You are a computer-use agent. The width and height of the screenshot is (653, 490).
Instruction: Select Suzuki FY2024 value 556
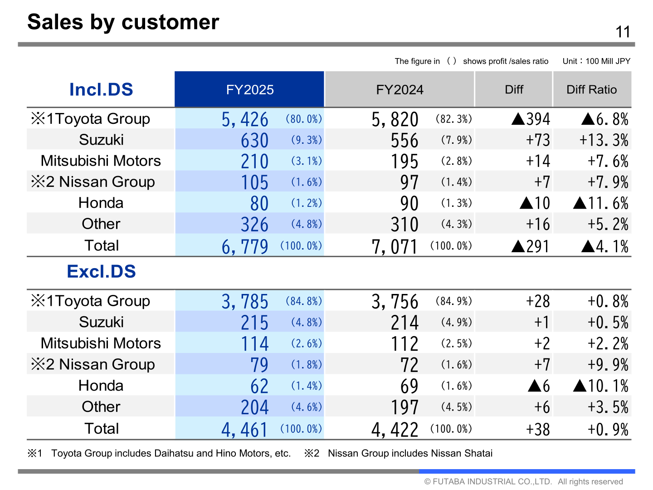click(x=404, y=140)
